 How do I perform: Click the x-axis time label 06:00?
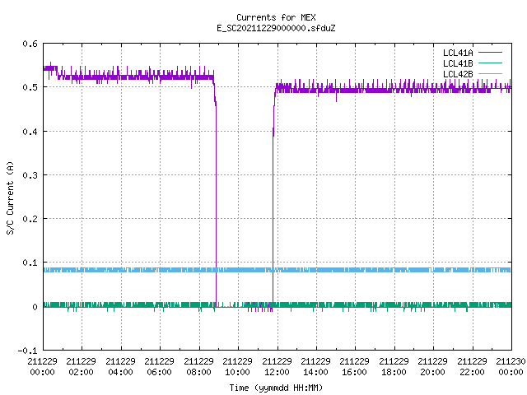(x=159, y=372)
